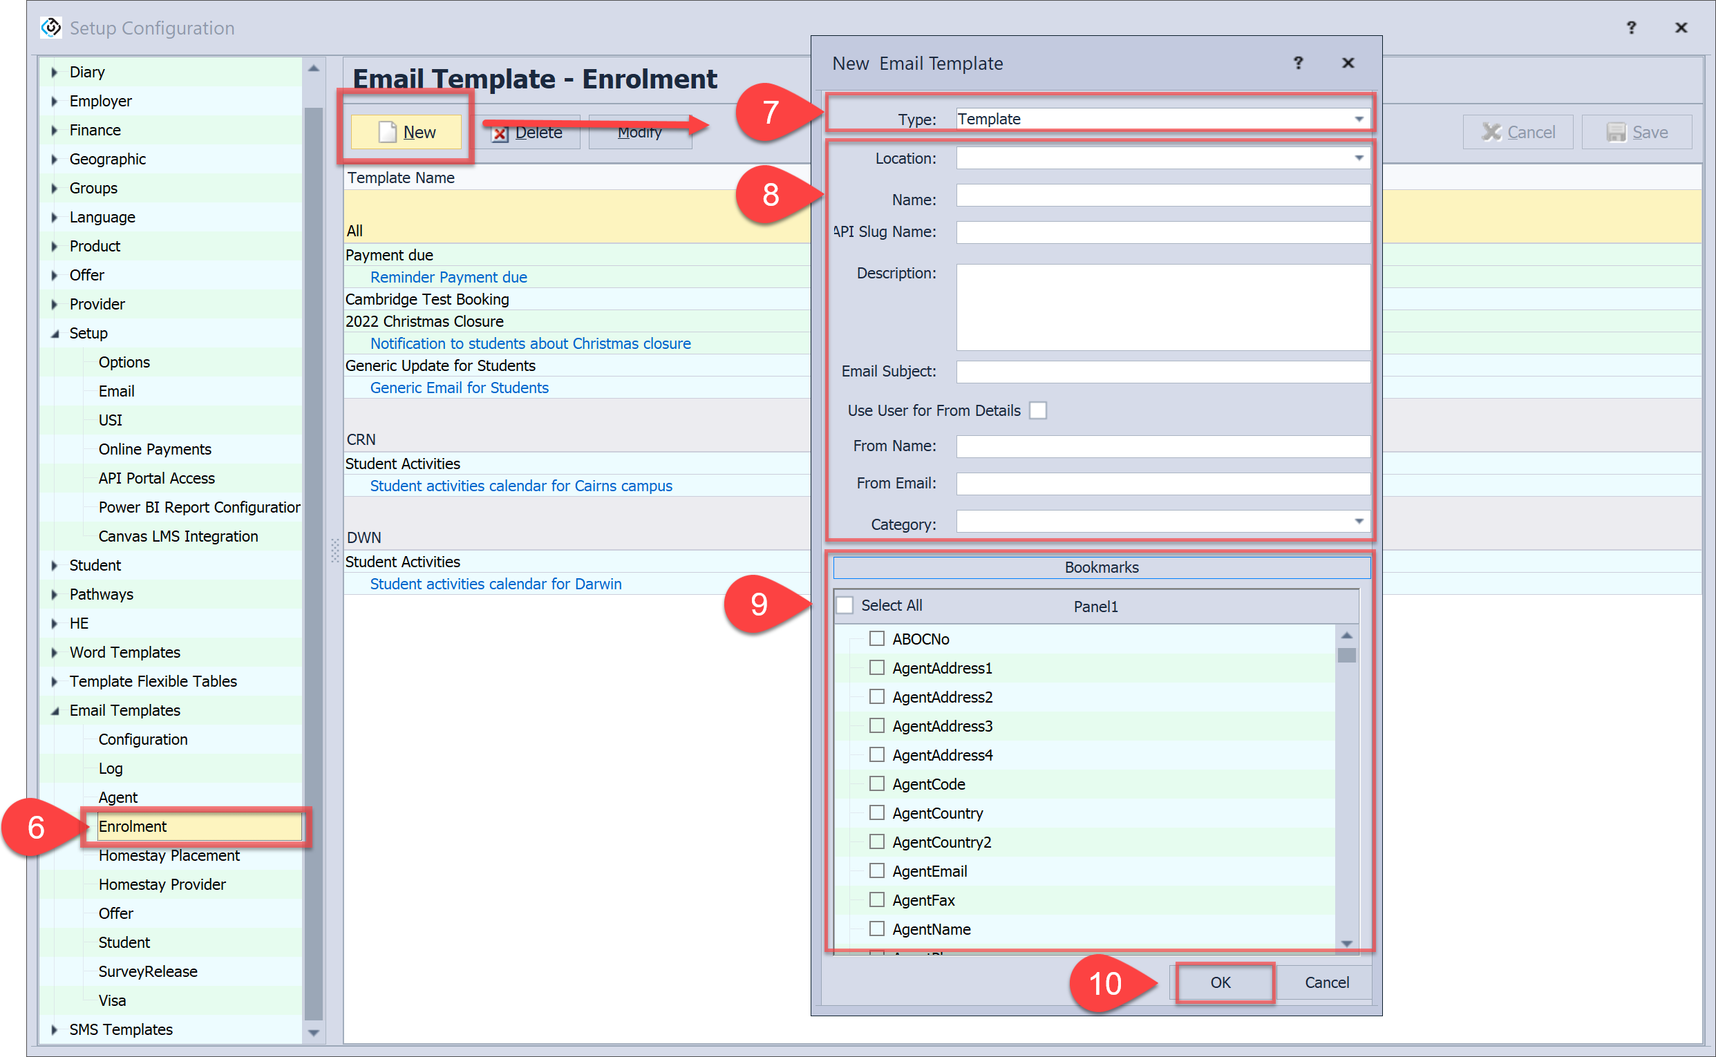Click OK in the dialog

point(1220,982)
